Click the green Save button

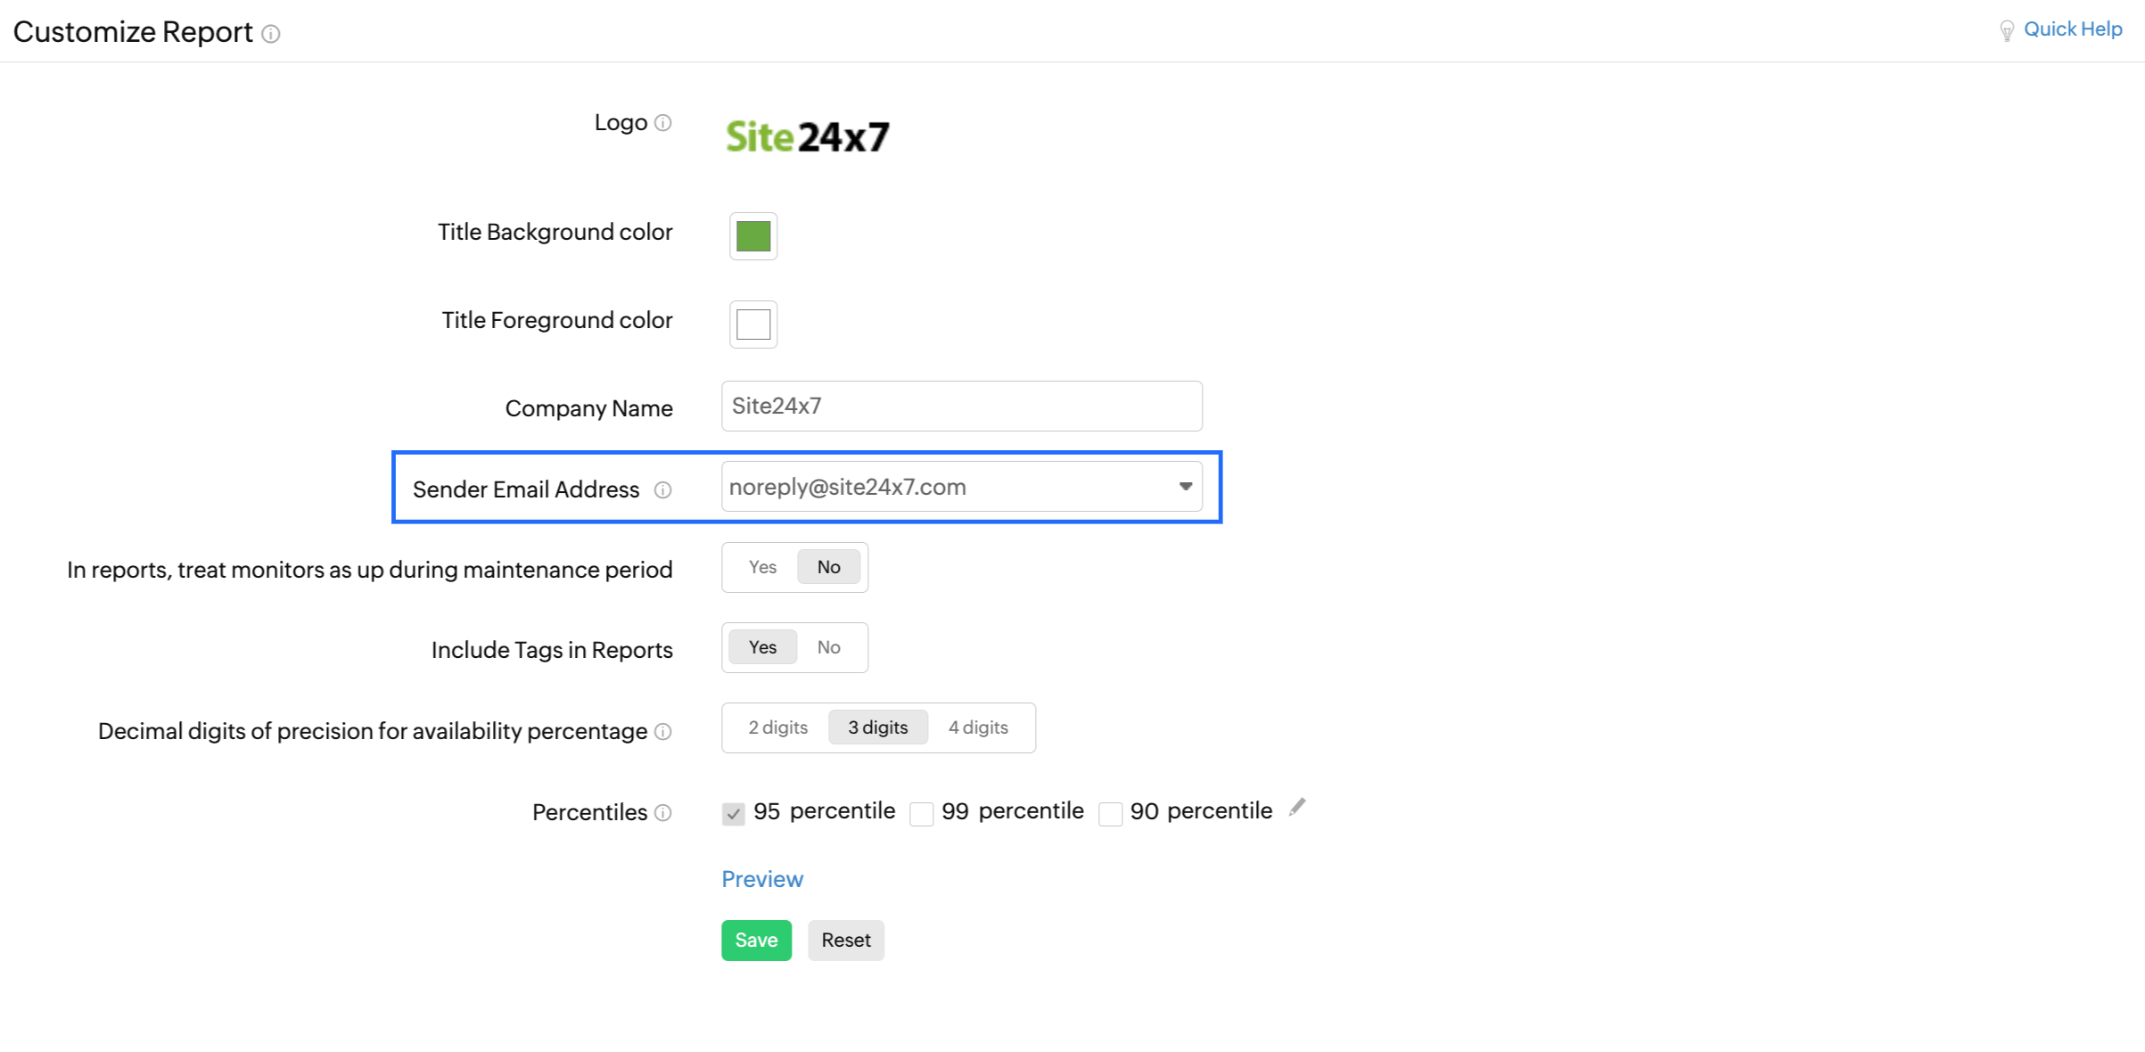click(x=756, y=940)
